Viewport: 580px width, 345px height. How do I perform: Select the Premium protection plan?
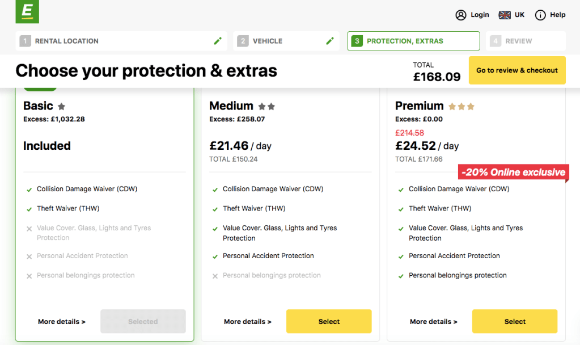515,321
